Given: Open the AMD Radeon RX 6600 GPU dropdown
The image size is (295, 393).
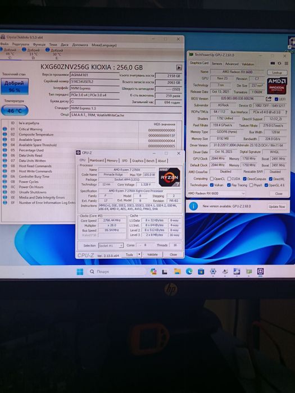Looking at the screenshot, I should [216, 193].
